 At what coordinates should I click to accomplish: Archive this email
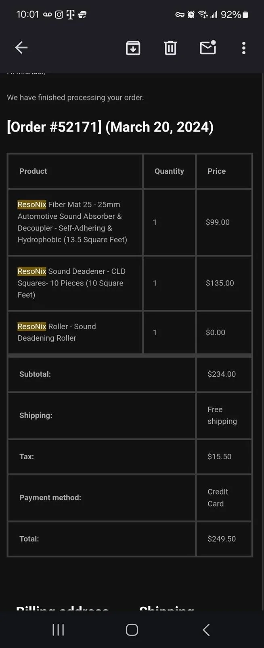(133, 48)
